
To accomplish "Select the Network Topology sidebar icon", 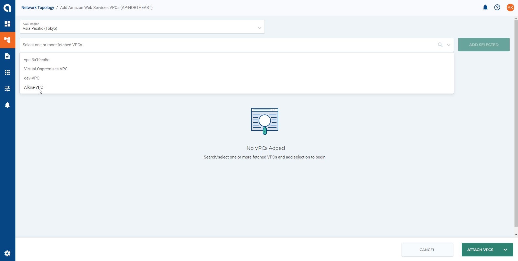I will 7,40.
